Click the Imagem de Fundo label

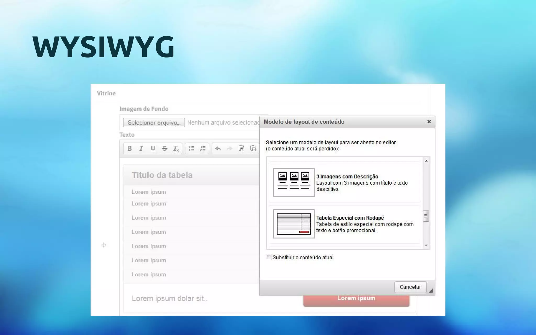tap(144, 109)
